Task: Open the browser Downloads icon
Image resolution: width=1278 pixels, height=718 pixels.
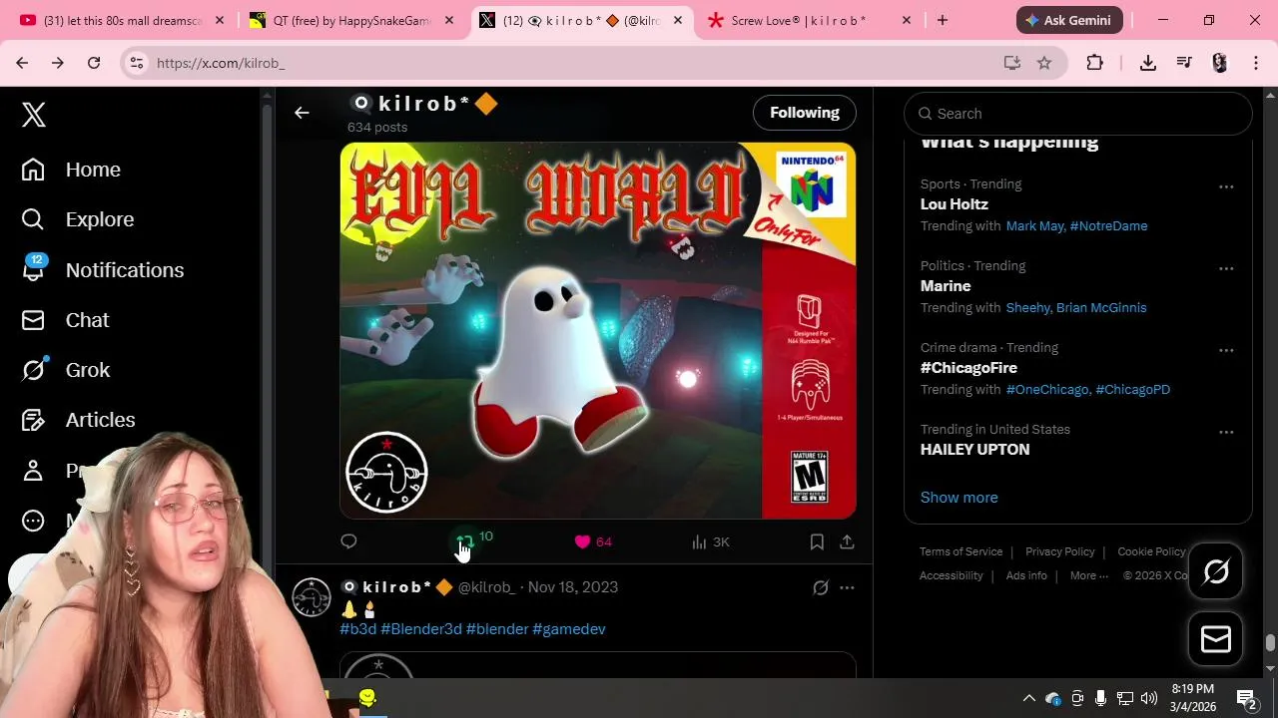Action: (1148, 63)
